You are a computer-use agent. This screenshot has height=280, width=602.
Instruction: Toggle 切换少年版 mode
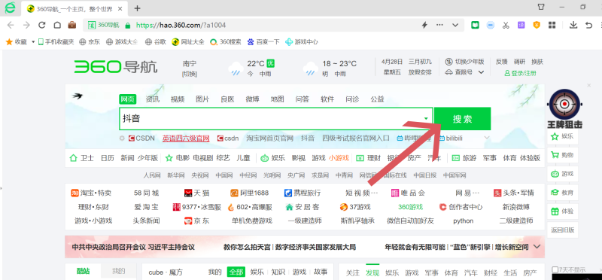[x=464, y=62]
